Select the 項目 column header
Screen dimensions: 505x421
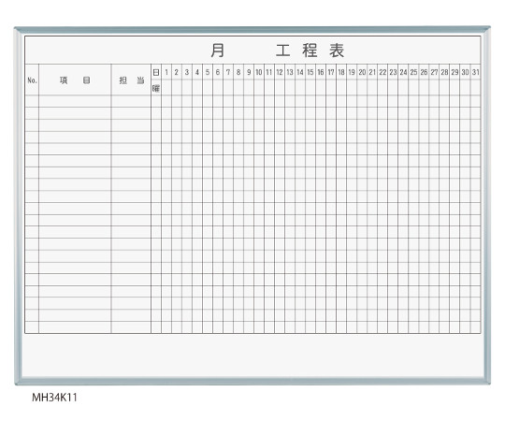[x=75, y=80]
